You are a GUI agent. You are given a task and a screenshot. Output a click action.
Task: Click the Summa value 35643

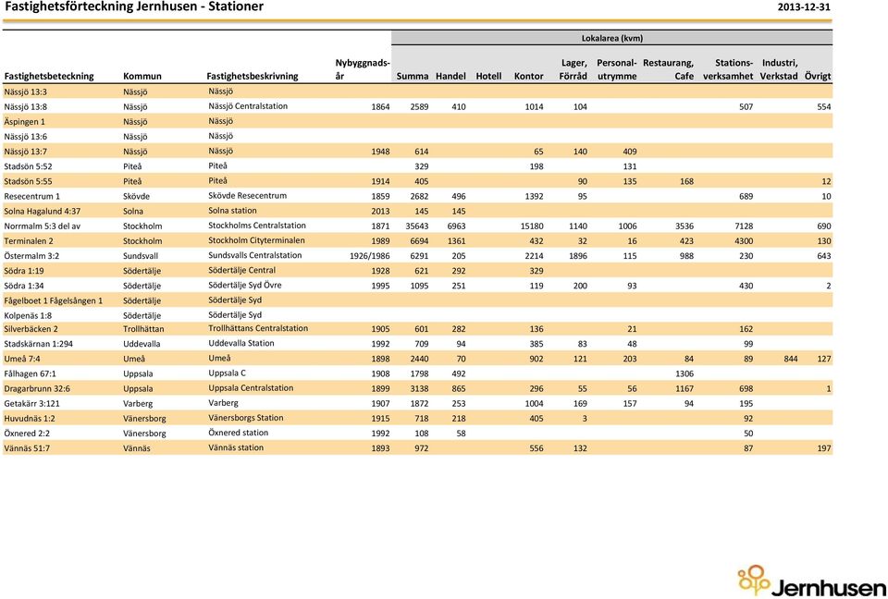pyautogui.click(x=417, y=226)
